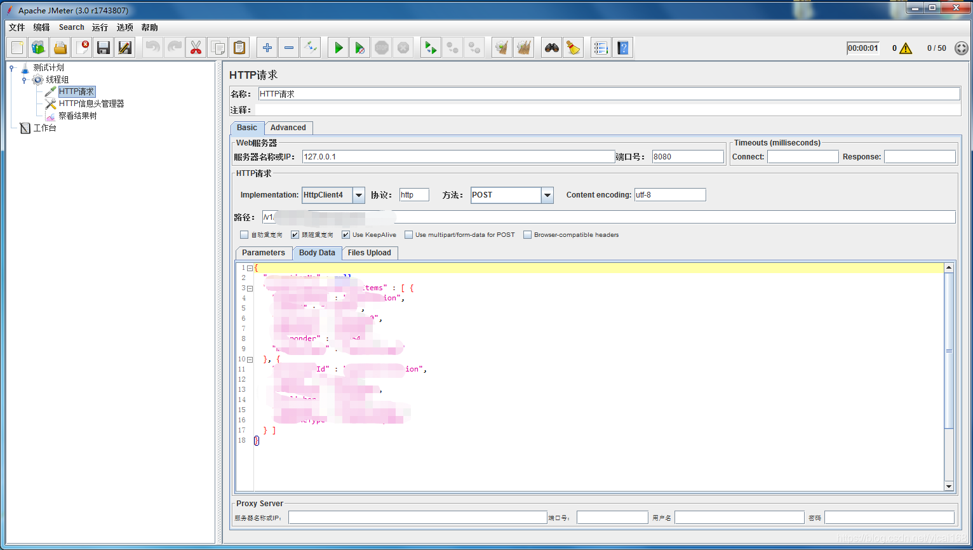Viewport: 973px width, 550px height.
Task: Fold JSON block at line 1
Action: tap(250, 268)
